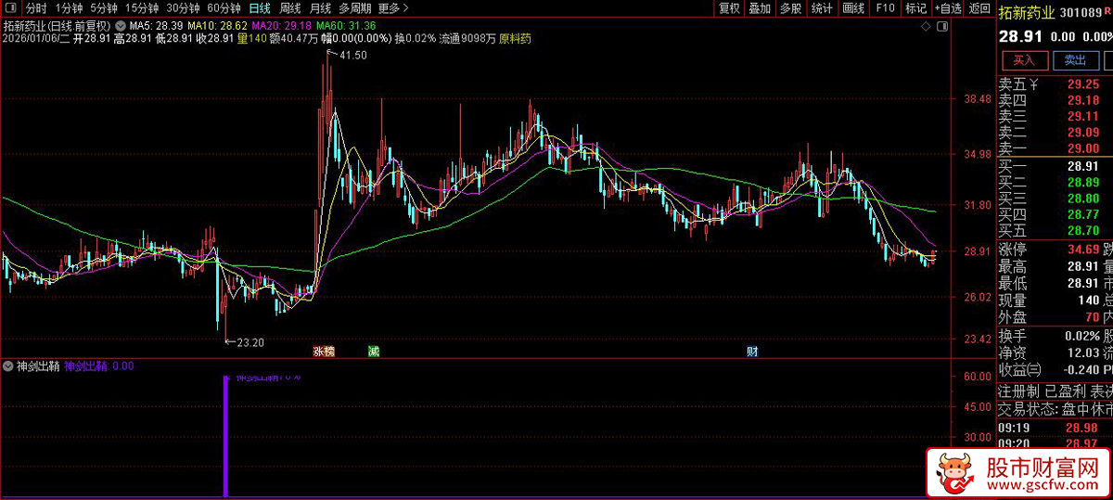Click the chart title 拓新药业(日线.前复权)
The width and height of the screenshot is (1113, 500).
[x=57, y=26]
